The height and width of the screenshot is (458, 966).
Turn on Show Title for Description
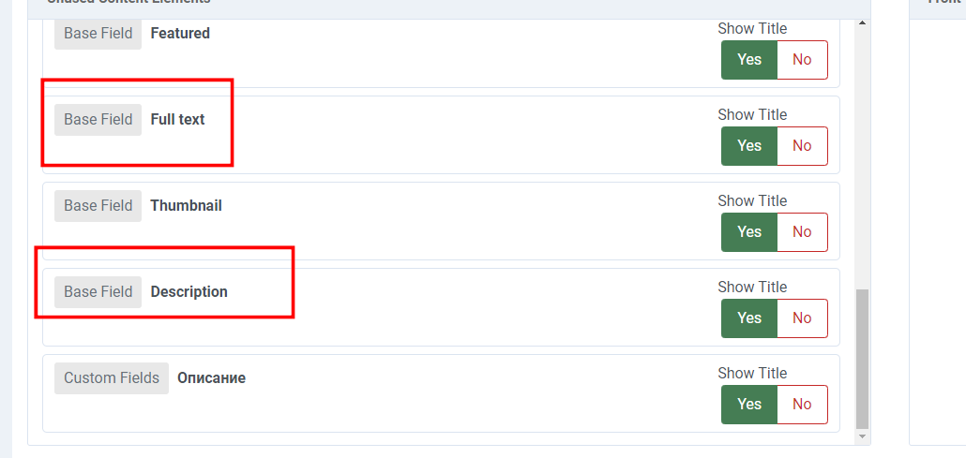click(748, 318)
